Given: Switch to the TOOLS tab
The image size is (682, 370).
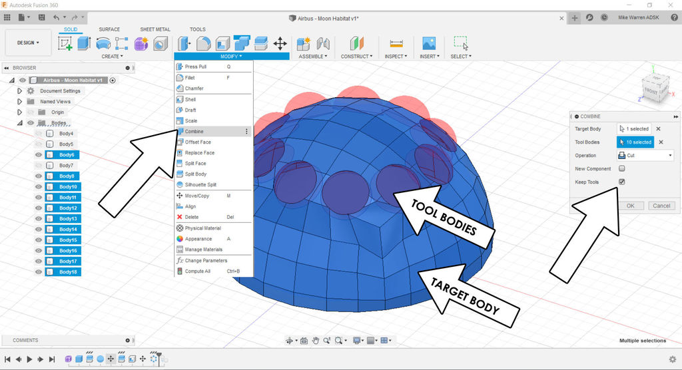Looking at the screenshot, I should coord(197,29).
